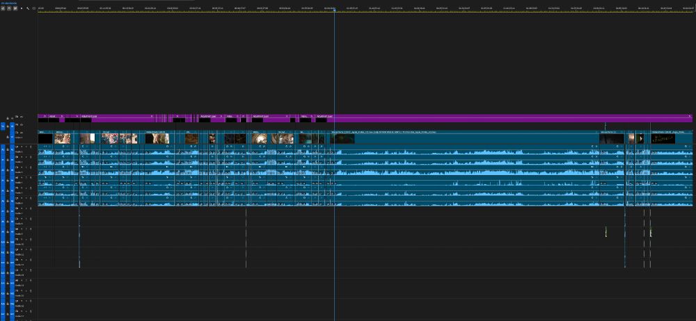696x321 pixels.
Task: Toggle Video 1 track output eye
Action: (x=22, y=133)
